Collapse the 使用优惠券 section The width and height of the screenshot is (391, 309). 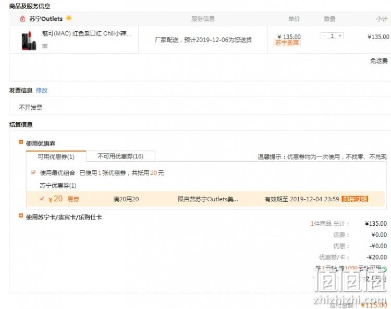coord(21,142)
